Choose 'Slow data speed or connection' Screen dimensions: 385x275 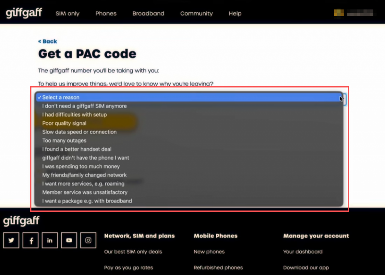tap(189, 132)
